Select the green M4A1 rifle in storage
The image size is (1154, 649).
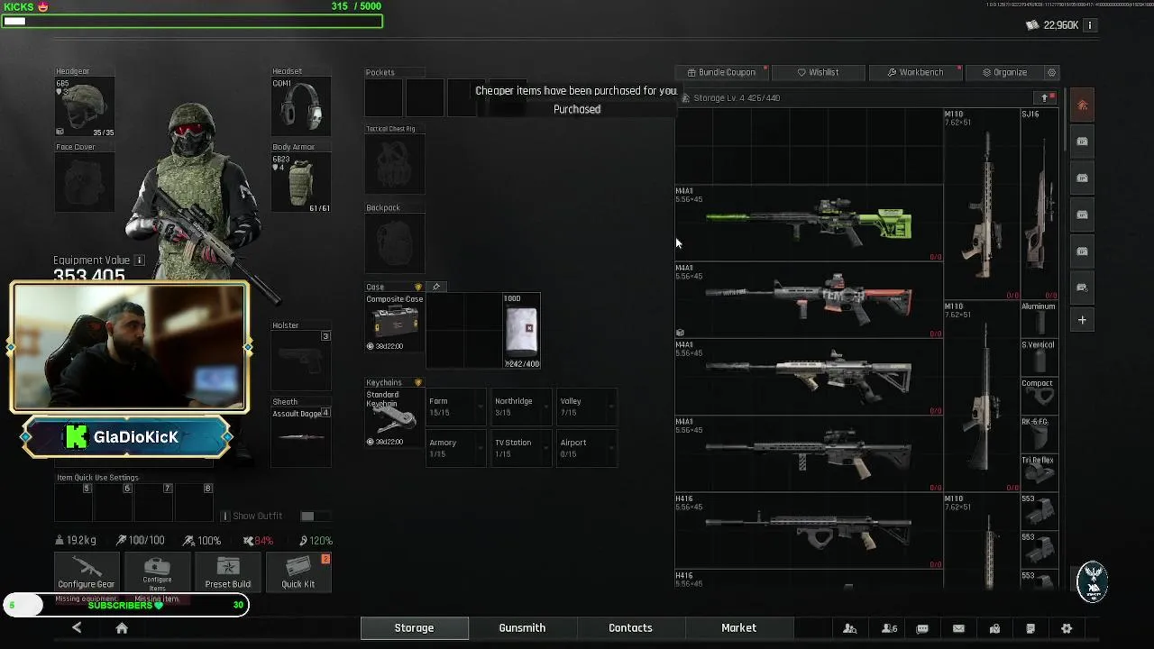pyautogui.click(x=809, y=224)
